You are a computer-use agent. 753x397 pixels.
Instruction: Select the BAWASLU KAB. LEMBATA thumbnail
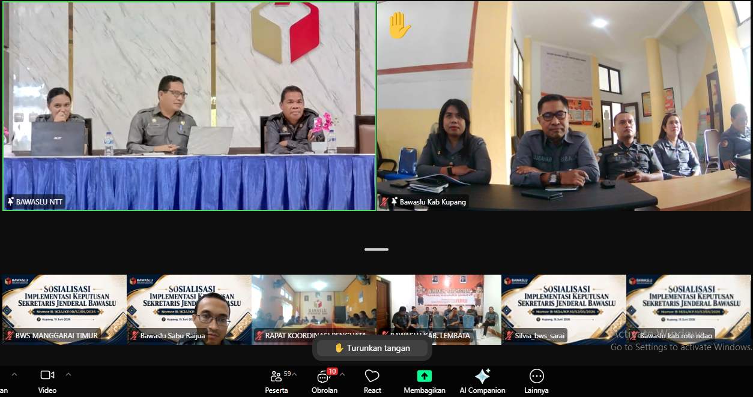439,309
